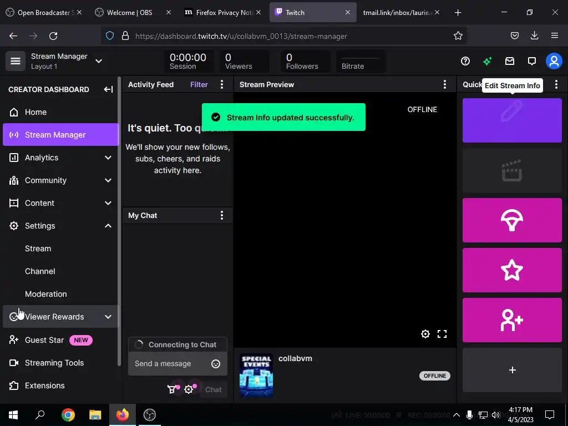Switch to the Firefox Privacy Notice tab
This screenshot has height=426, width=568.
222,13
